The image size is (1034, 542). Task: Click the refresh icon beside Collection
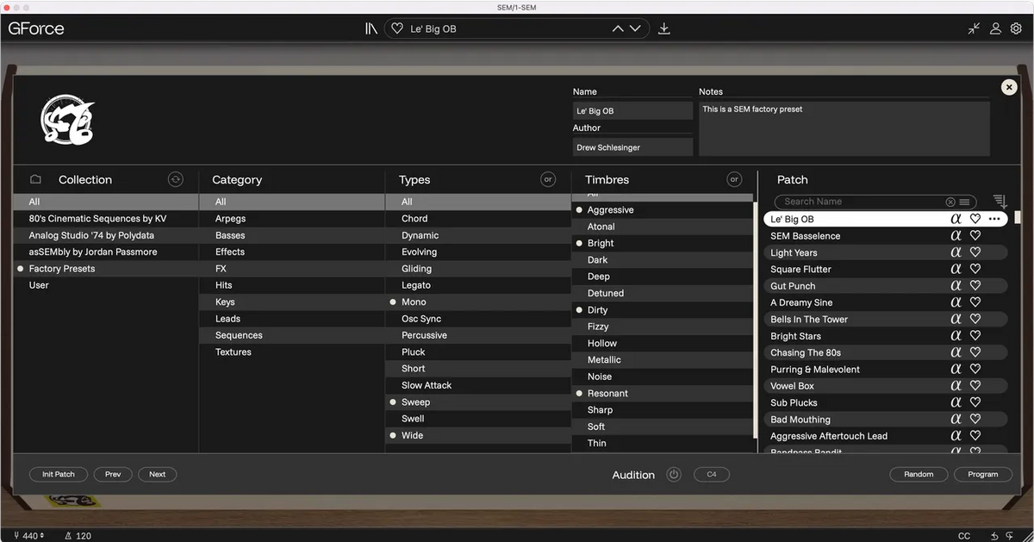(176, 179)
